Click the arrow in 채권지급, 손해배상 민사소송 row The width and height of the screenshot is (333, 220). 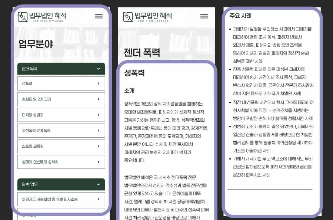point(98,199)
